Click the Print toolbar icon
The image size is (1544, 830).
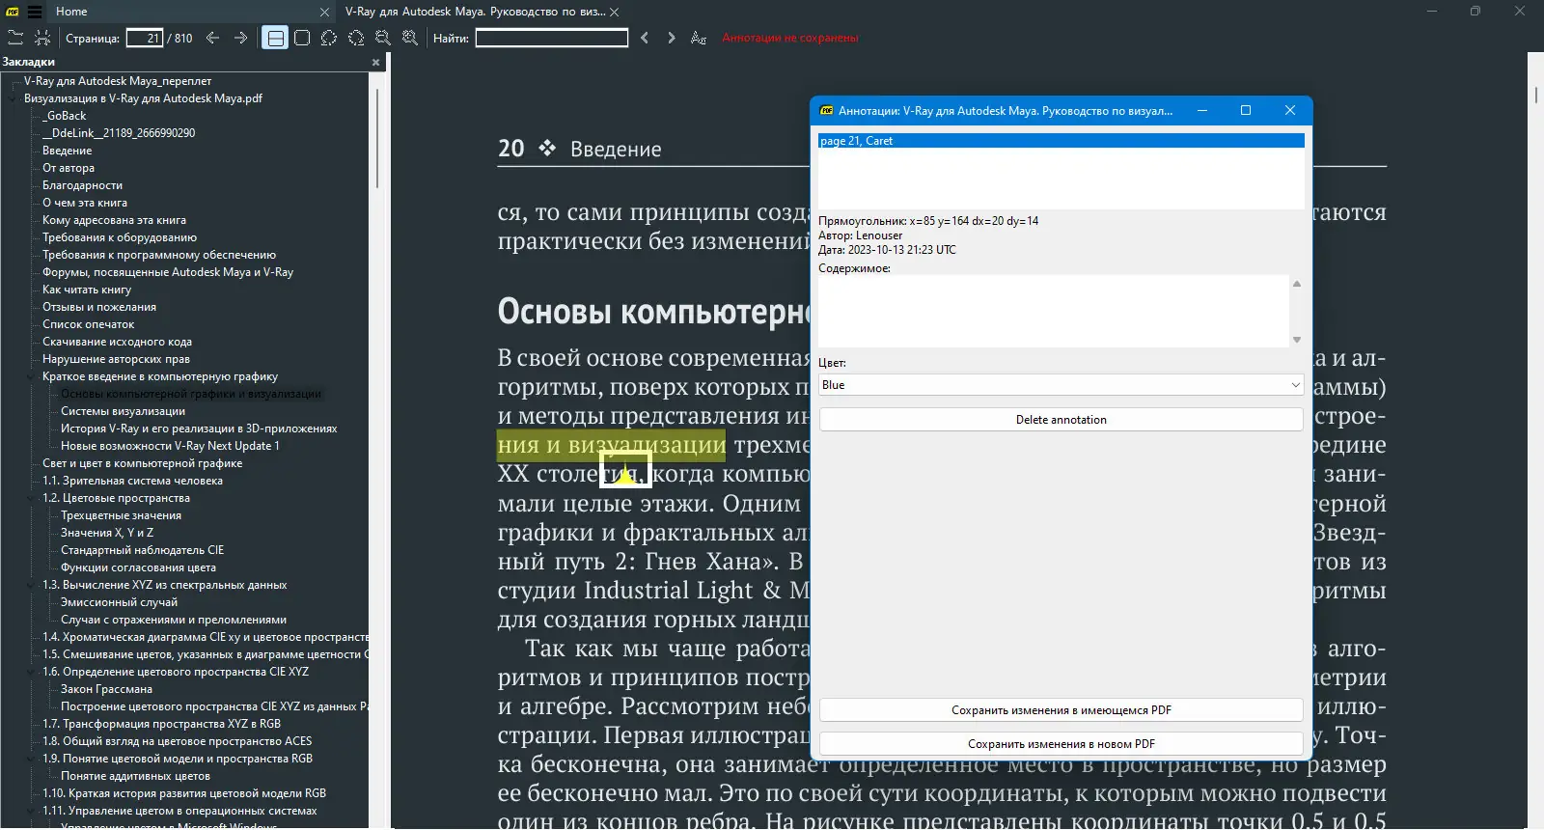42,38
